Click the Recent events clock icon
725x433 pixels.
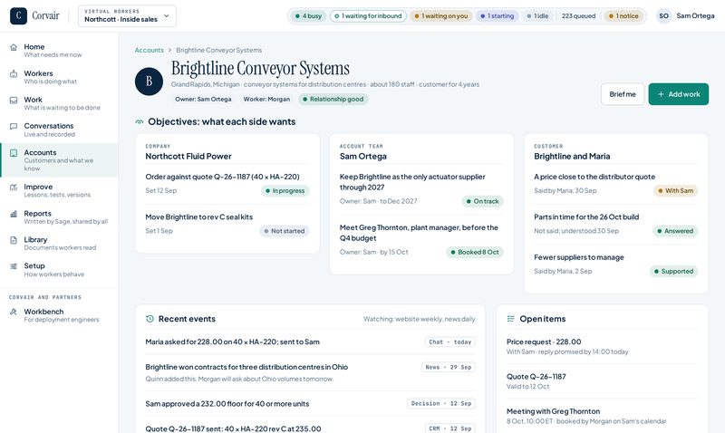(x=150, y=319)
